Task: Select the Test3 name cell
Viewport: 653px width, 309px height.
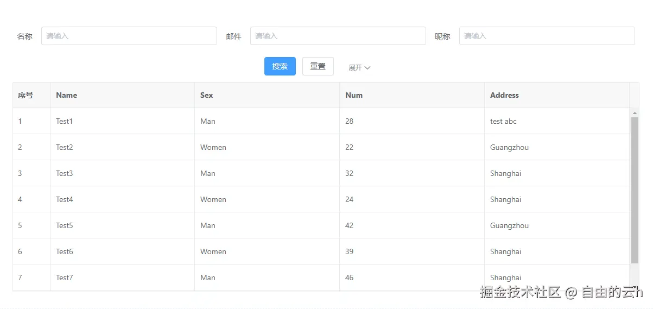Action: 64,173
